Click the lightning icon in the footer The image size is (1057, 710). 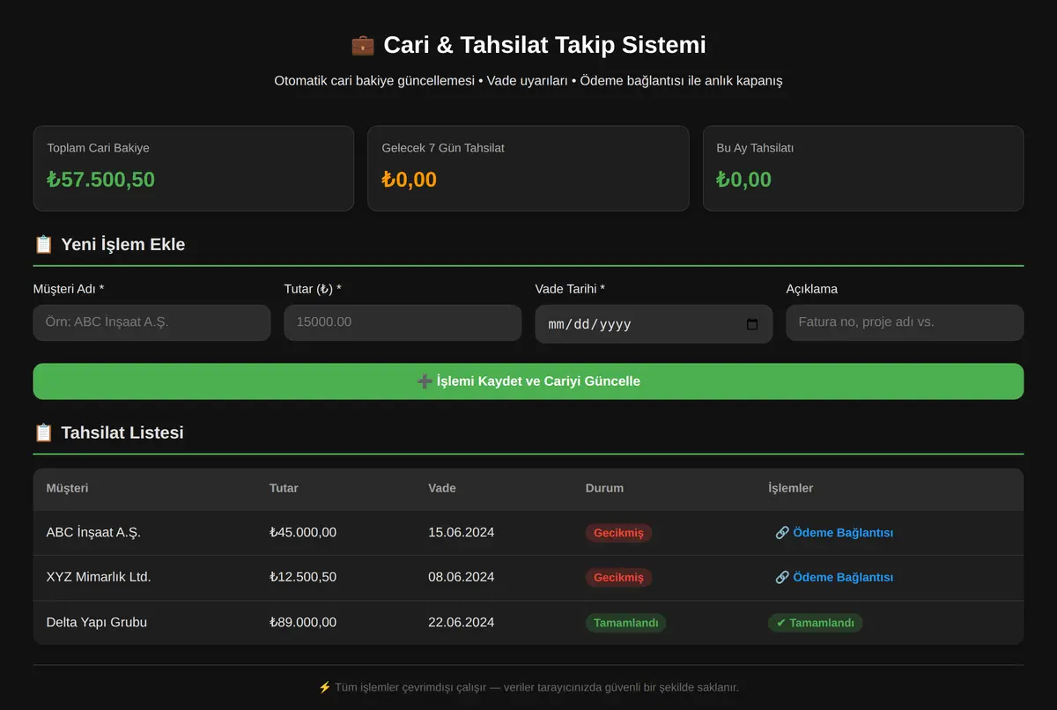325,687
